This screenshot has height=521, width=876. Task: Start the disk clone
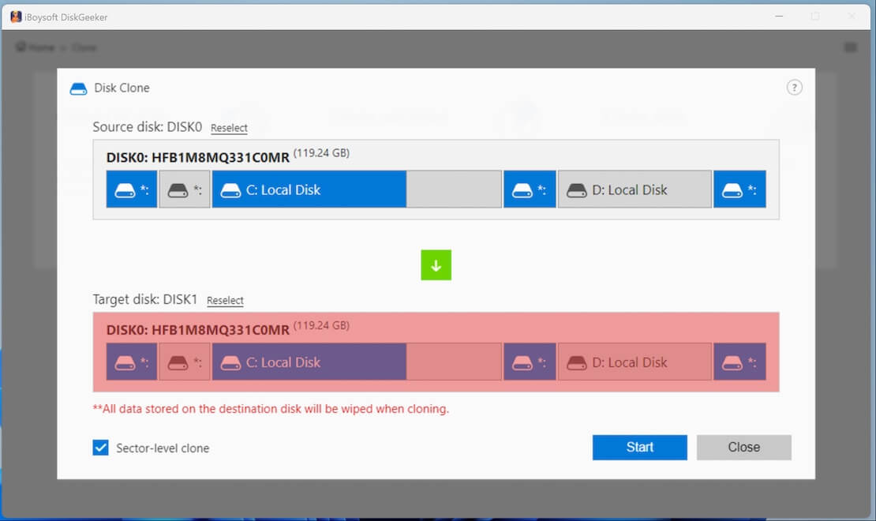(x=640, y=448)
